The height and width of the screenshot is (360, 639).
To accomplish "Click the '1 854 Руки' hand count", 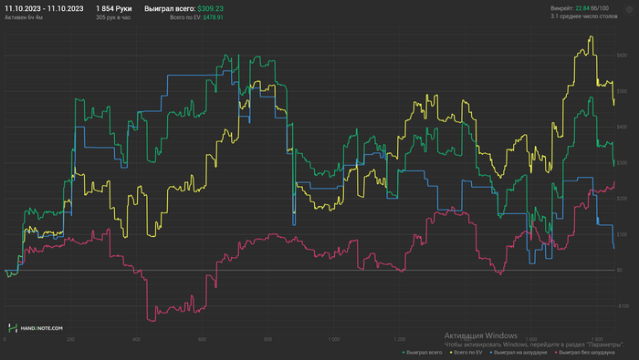I will tap(114, 8).
